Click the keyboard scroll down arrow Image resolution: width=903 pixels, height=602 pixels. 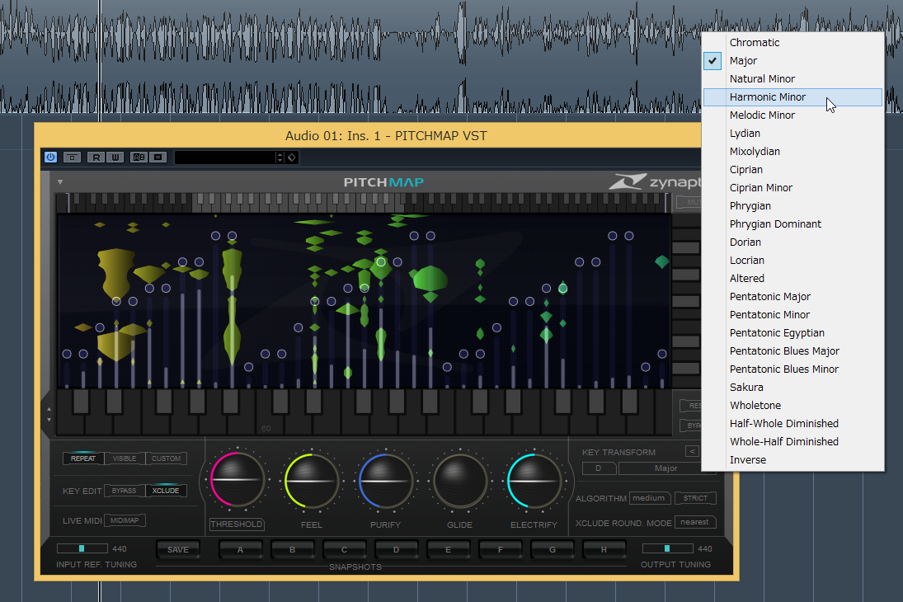pyautogui.click(x=49, y=420)
